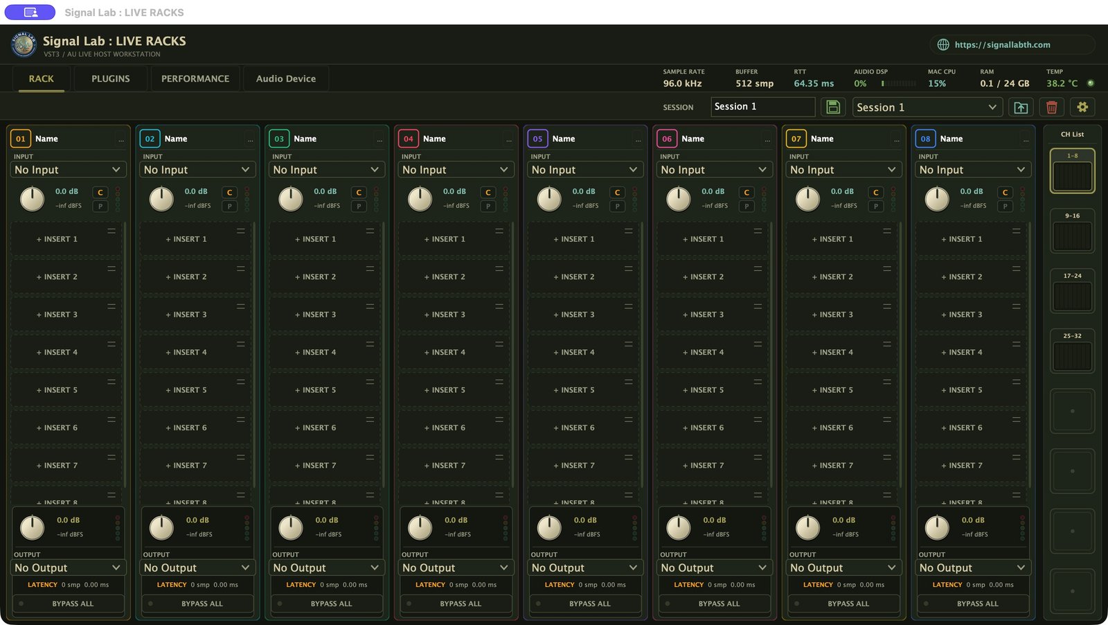Click the globe icon beside signallabth.com

[x=943, y=44]
